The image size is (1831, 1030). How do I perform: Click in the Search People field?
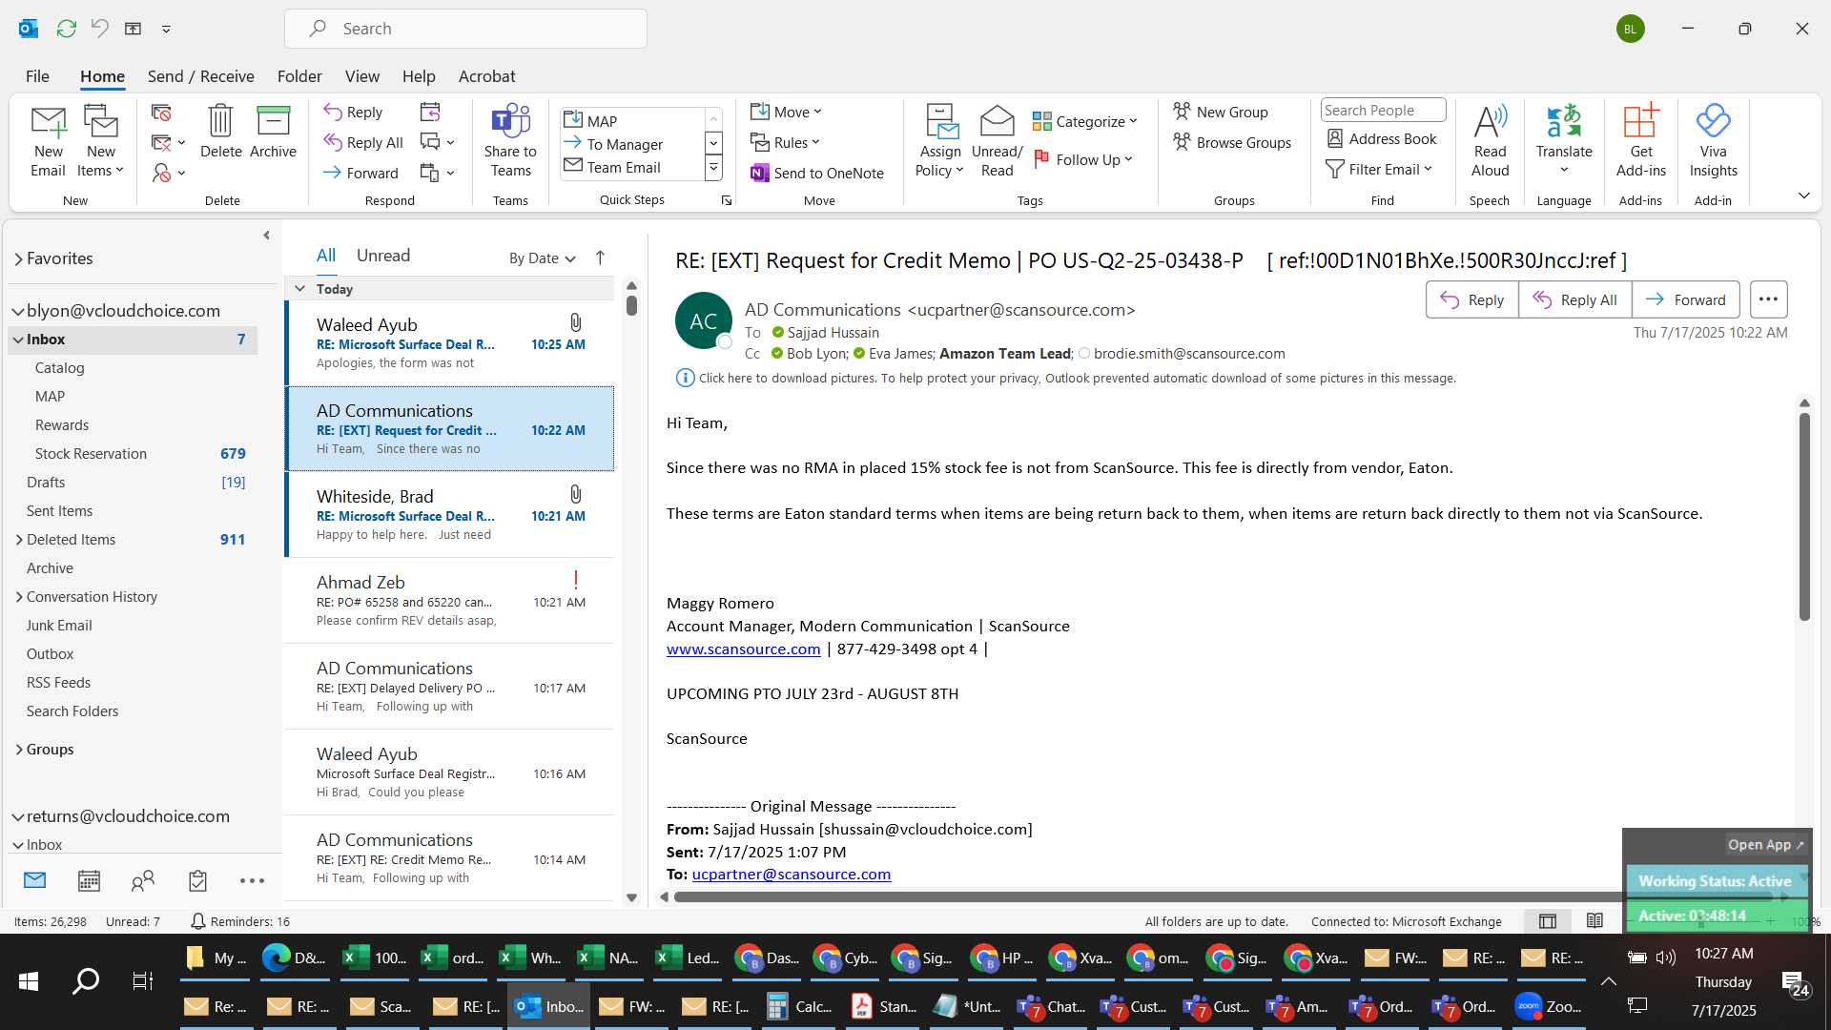[x=1383, y=111]
